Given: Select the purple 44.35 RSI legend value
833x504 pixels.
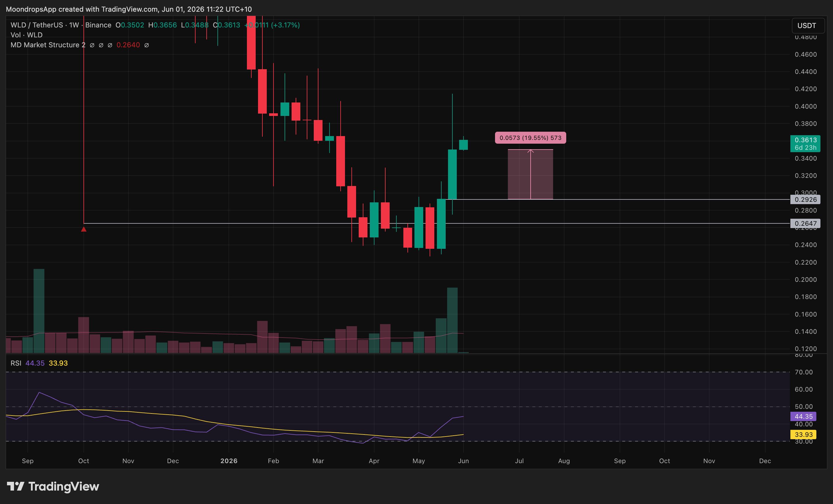Looking at the screenshot, I should [x=35, y=363].
